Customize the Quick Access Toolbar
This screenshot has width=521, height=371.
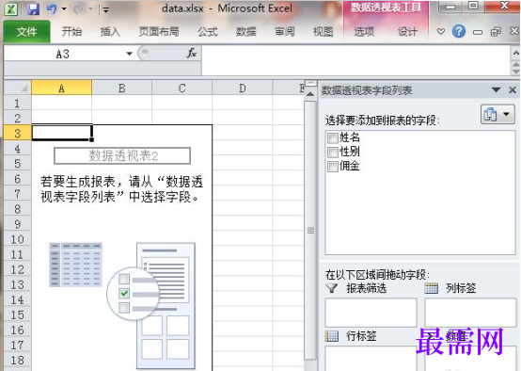(105, 10)
